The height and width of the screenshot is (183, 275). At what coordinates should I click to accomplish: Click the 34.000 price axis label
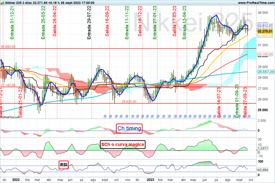[263, 13]
